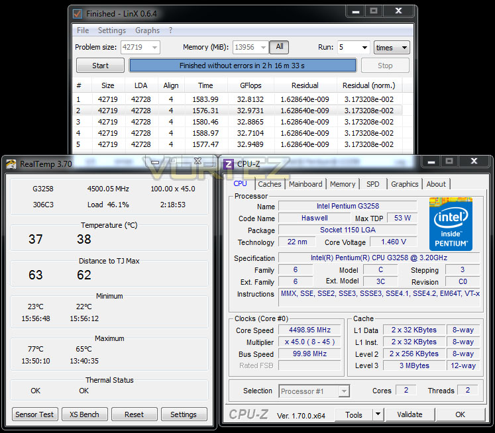Viewport: 495px width, 433px height.
Task: Click the Bus Speed 99.98 MHz value
Action: pos(309,354)
